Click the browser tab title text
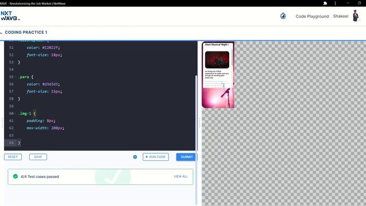Viewport: 366px width, 206px height. coord(33,3)
